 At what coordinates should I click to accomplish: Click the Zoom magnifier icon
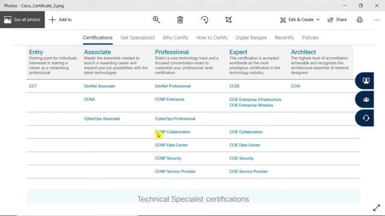pos(156,20)
